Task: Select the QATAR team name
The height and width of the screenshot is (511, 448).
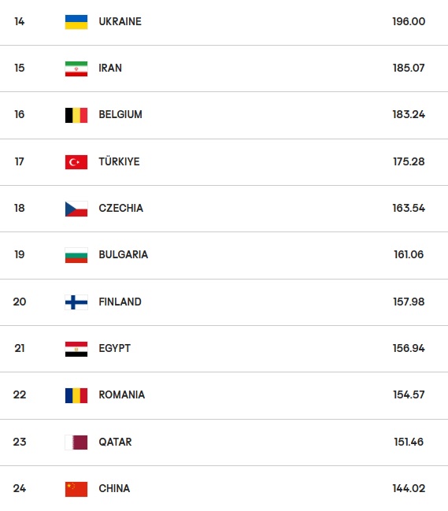Action: click(x=115, y=442)
